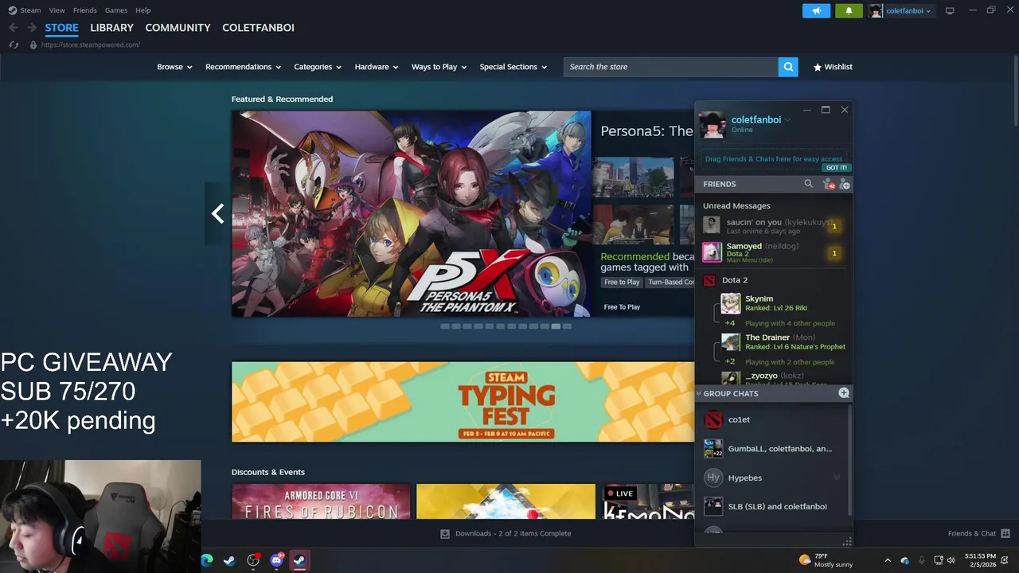Click the Free to Play tag
This screenshot has height=573, width=1019.
(x=622, y=282)
